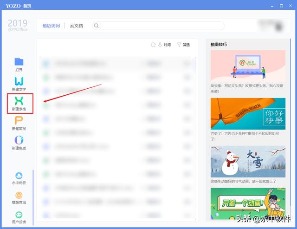Click the search magnifier icon
Screen dimensions: 297x229
point(97,26)
